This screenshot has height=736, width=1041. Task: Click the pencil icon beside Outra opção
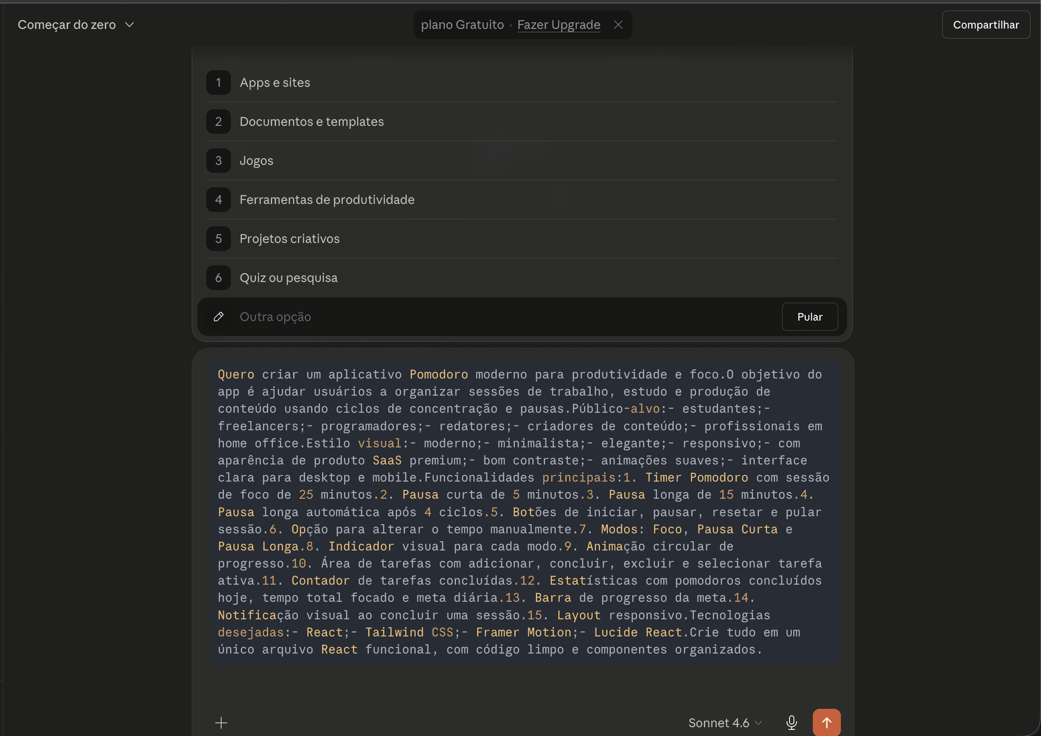tap(219, 316)
